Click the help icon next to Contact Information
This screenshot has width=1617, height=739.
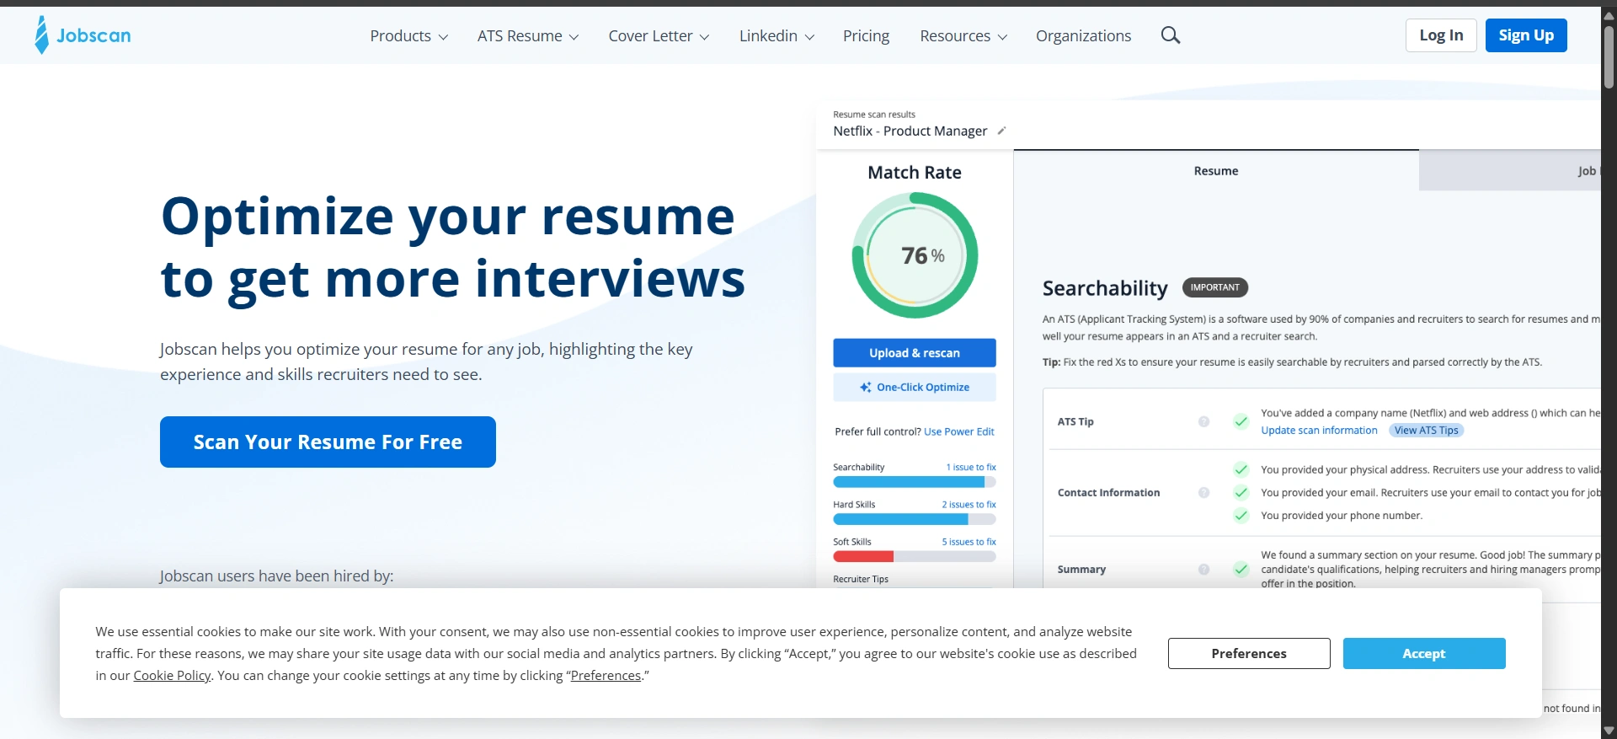[1203, 492]
